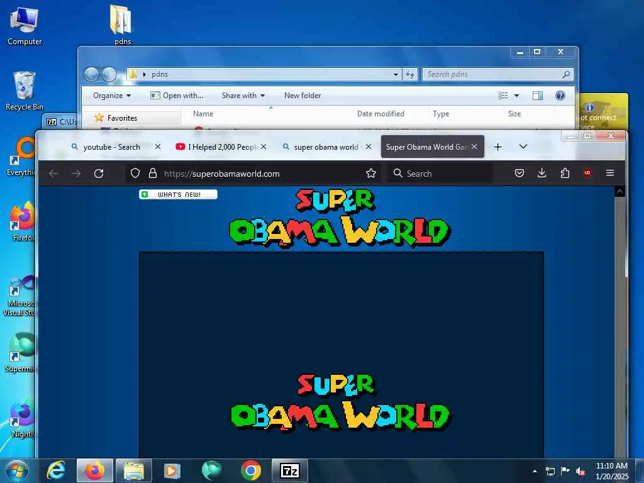644x483 pixels.
Task: Open Firefox extensions puzzle icon
Action: pos(565,174)
